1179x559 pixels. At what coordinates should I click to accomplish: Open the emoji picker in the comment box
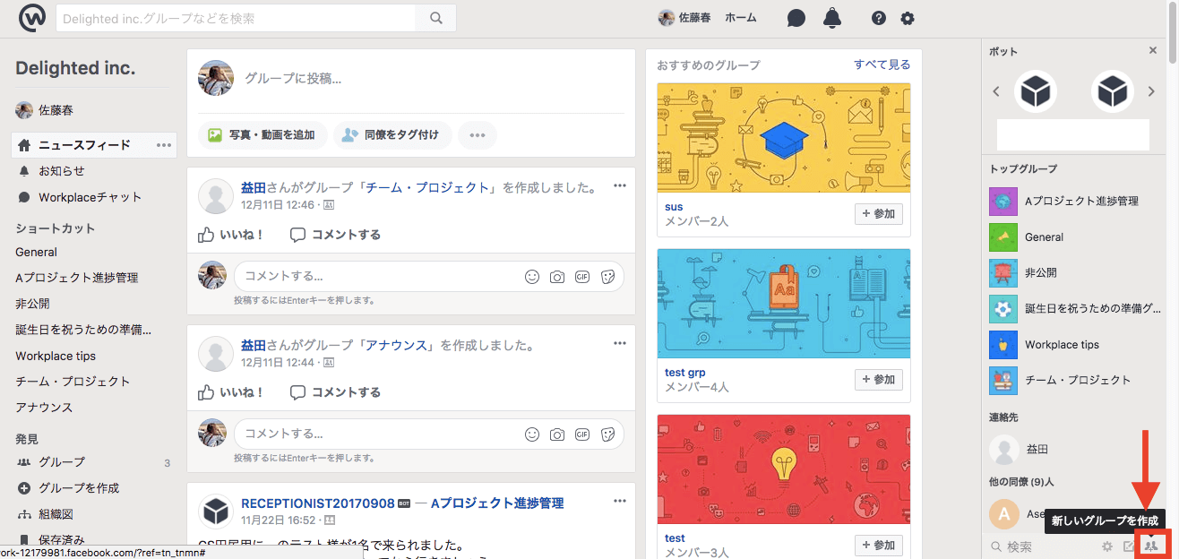coord(532,276)
